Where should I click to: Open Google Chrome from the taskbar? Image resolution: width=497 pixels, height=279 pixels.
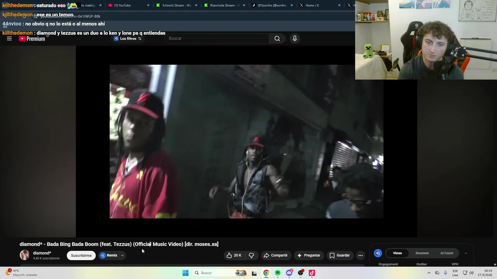pyautogui.click(x=266, y=273)
